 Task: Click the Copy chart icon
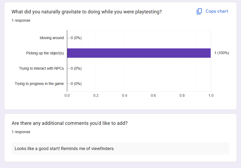[x=199, y=11]
